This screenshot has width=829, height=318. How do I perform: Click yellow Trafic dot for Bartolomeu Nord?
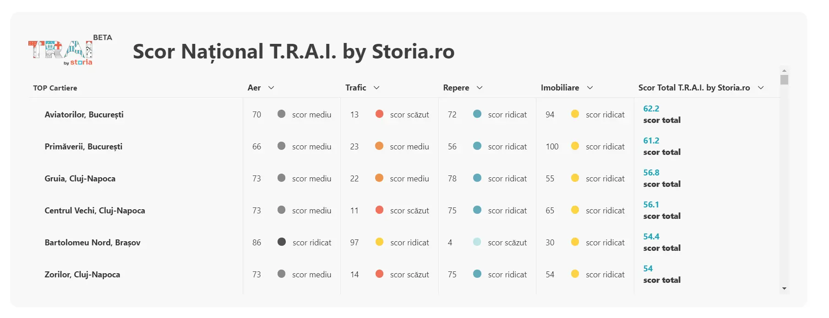coord(379,242)
